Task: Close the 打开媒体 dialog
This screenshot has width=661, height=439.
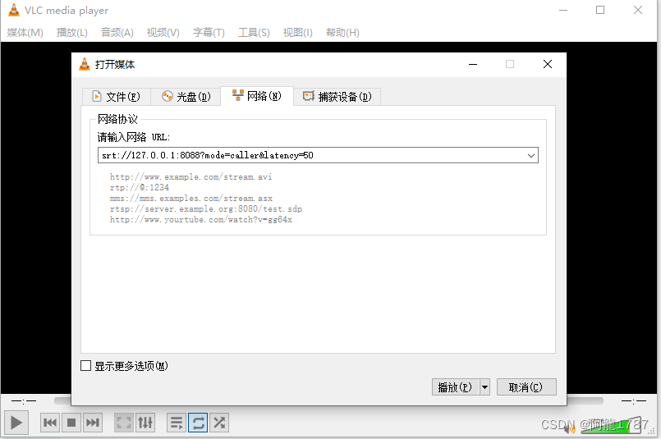Action: point(548,64)
